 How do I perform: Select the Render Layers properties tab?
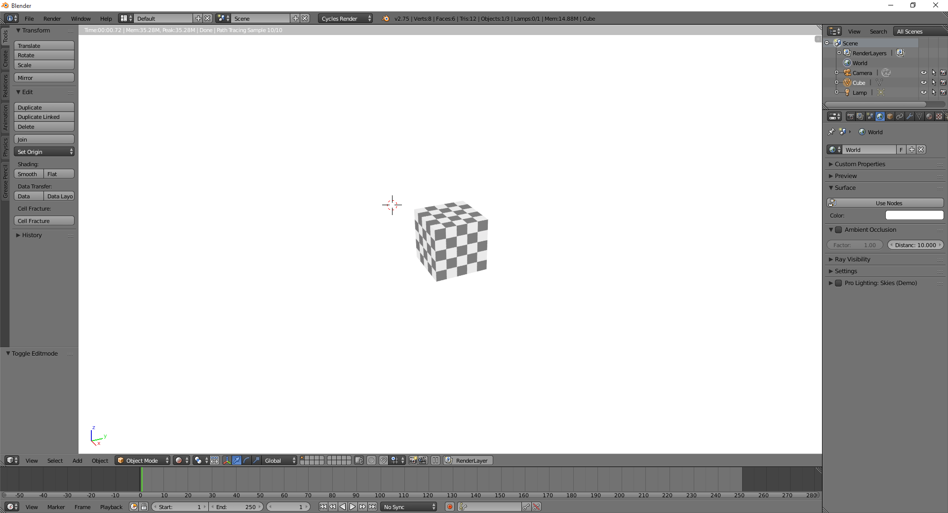(x=859, y=117)
